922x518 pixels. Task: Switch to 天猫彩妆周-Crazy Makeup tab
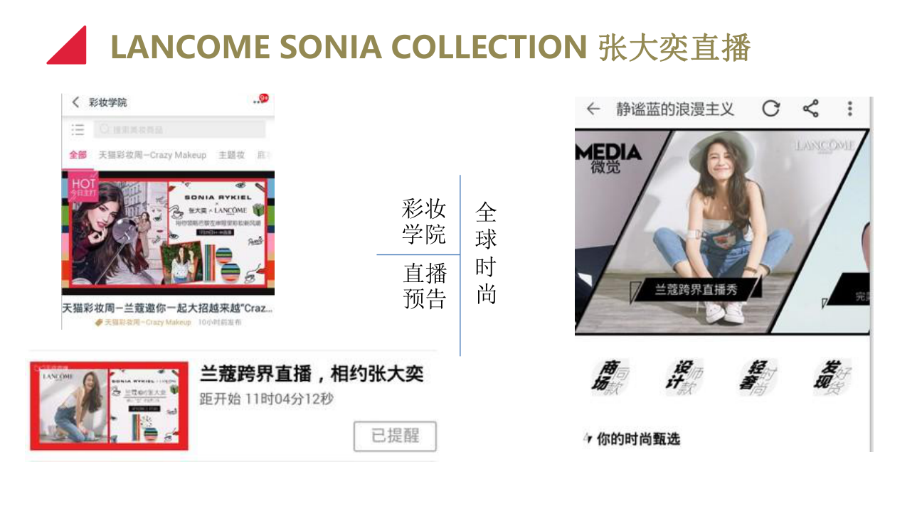click(152, 155)
